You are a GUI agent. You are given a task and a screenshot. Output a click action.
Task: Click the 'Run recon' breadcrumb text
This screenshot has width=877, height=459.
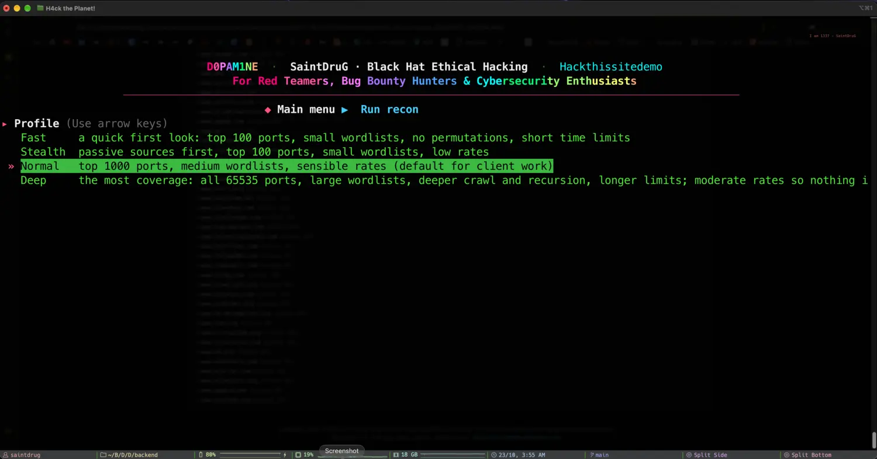389,110
